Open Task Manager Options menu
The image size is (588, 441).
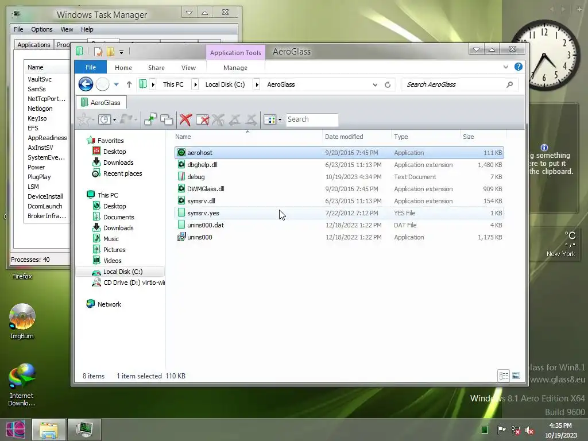tap(41, 29)
